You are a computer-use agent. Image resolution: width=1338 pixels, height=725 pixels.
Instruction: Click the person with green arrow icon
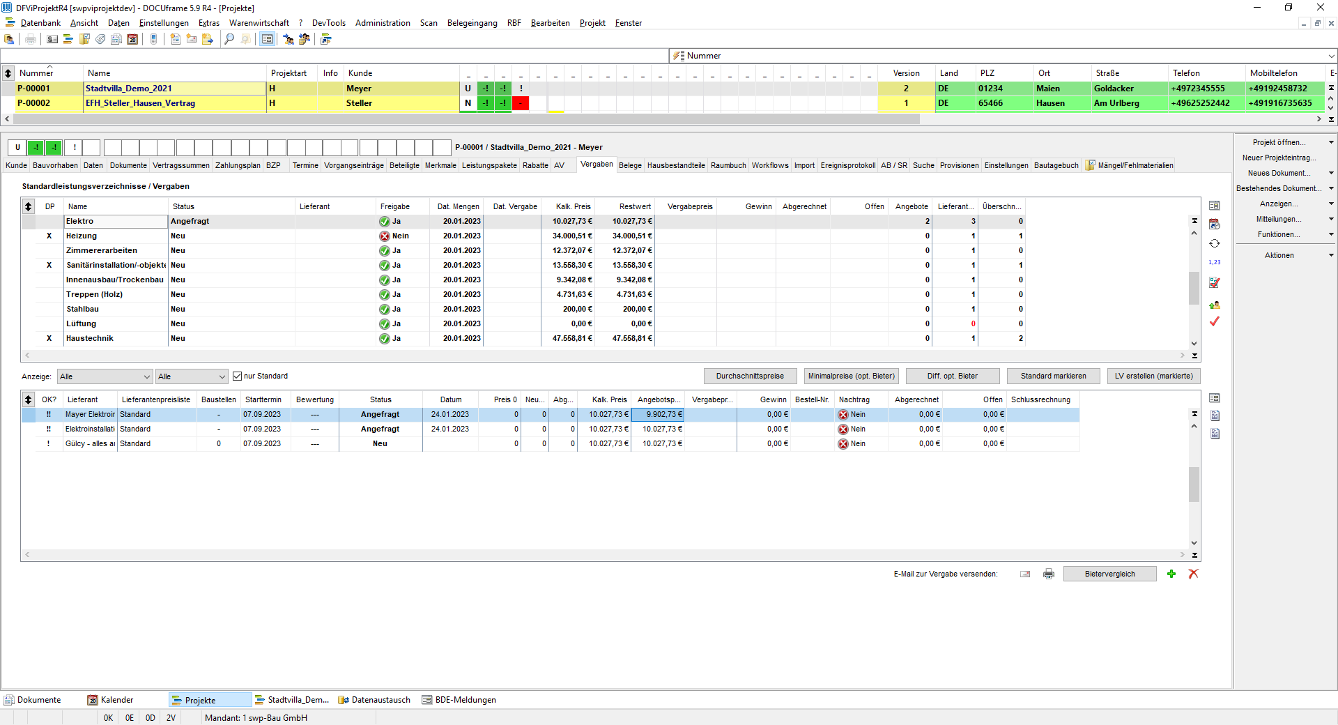pos(1215,305)
